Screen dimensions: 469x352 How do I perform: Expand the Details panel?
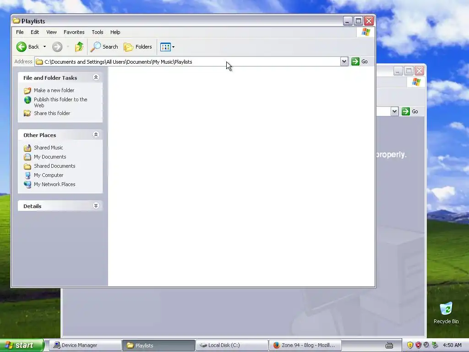[x=96, y=206]
